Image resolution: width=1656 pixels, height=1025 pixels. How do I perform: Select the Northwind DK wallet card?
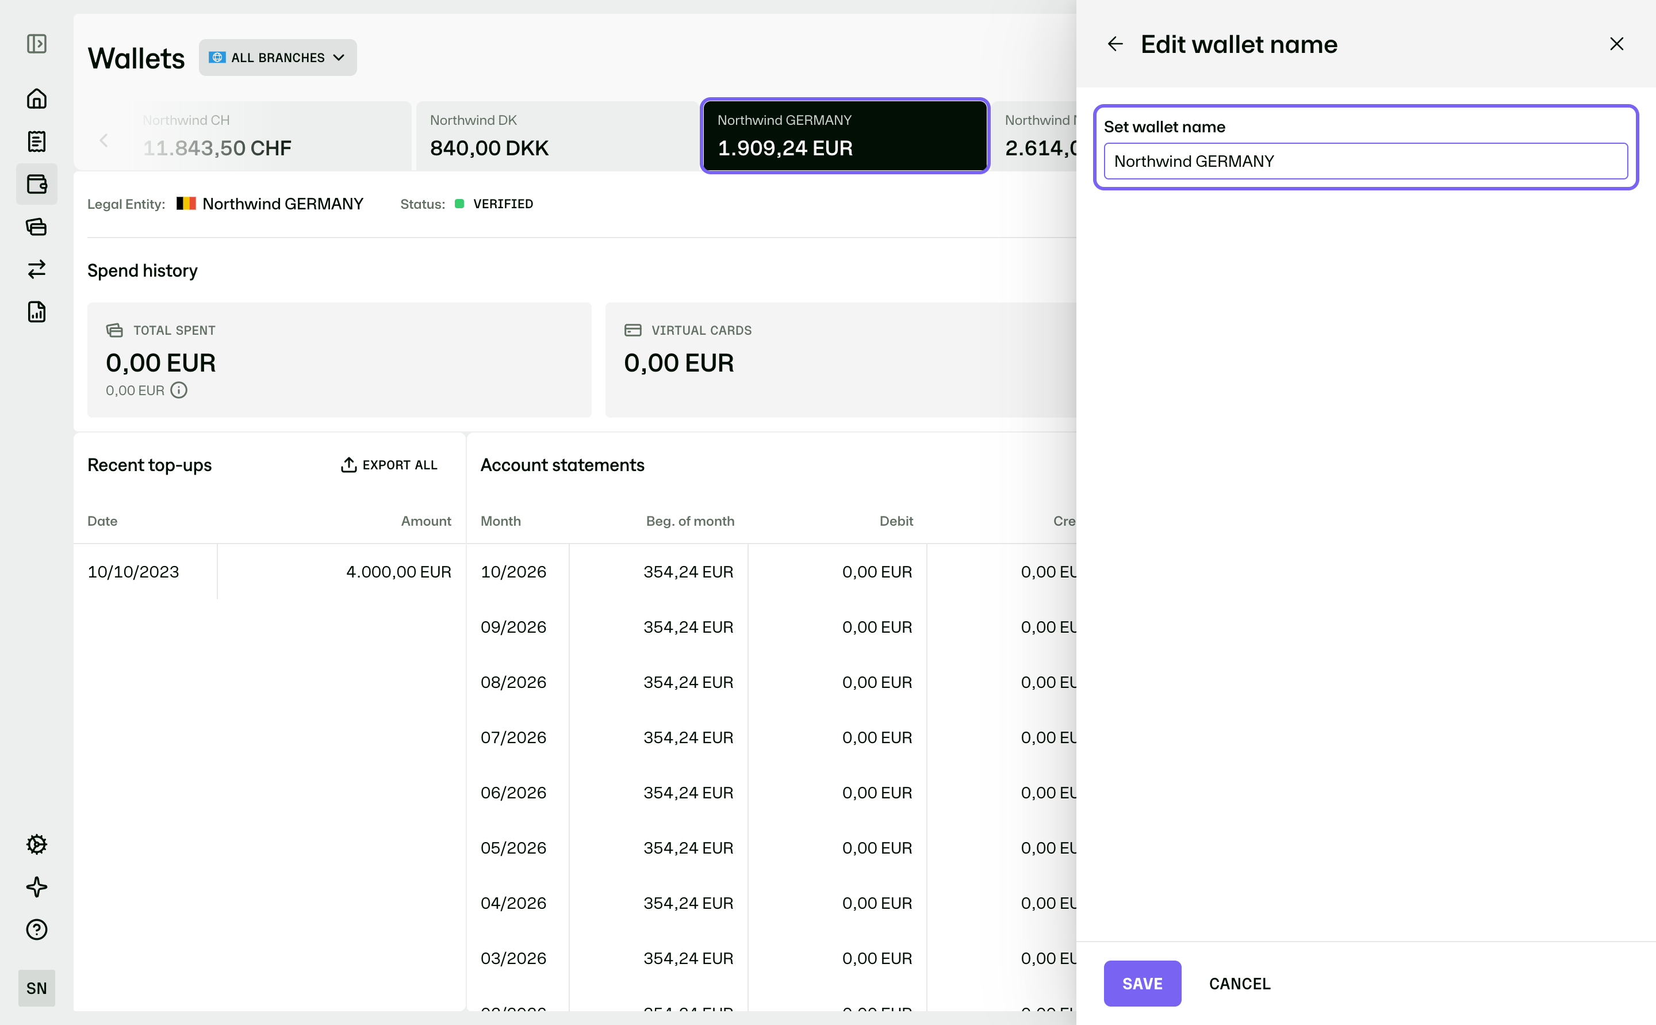coord(557,136)
